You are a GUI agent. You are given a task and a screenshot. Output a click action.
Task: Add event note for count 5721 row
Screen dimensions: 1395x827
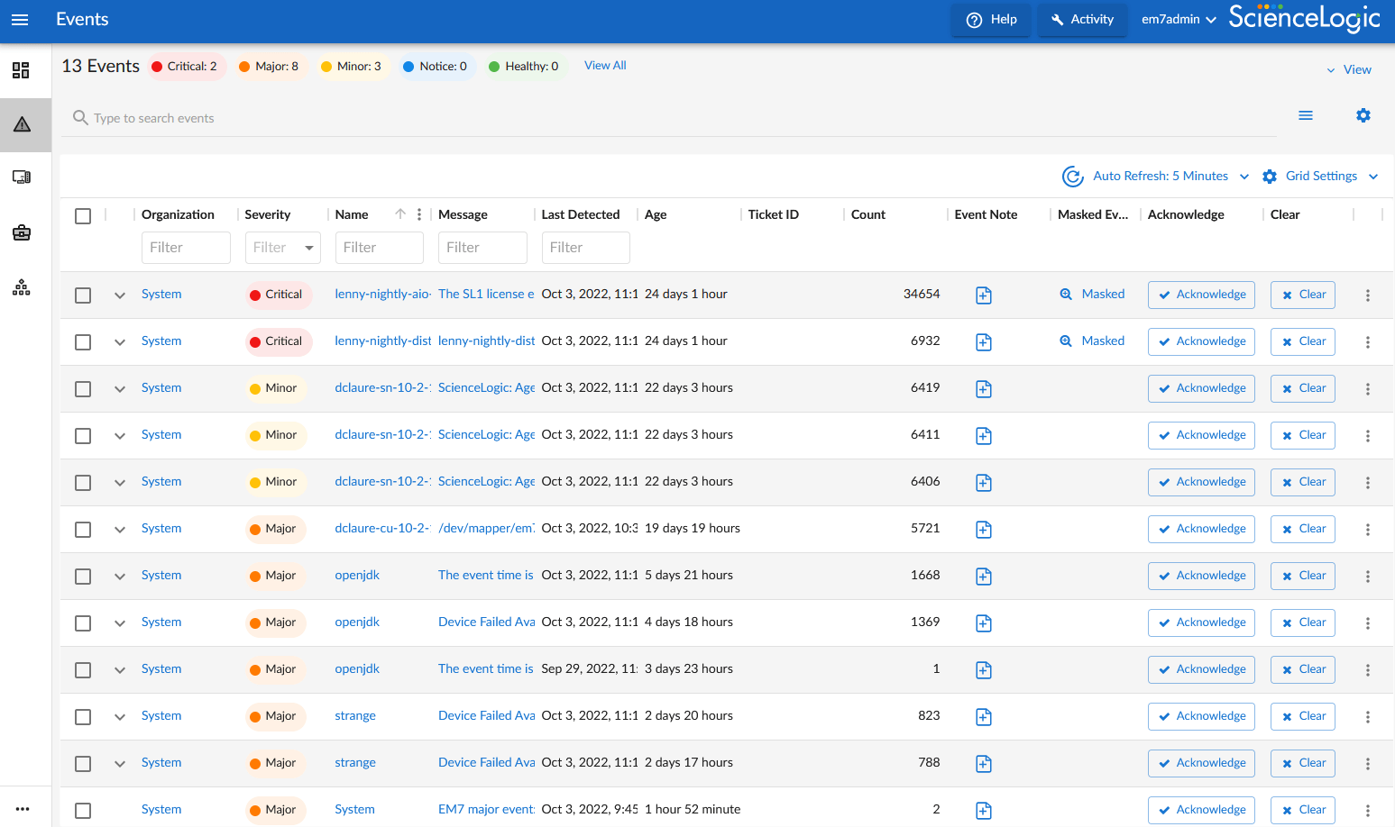[984, 530]
